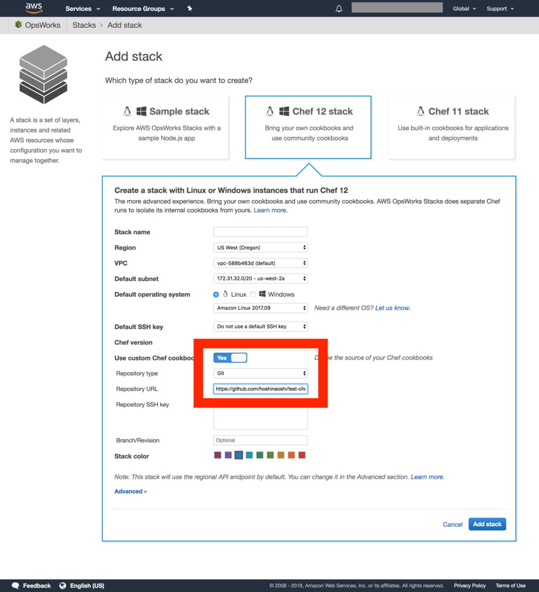This screenshot has width=539, height=592.
Task: Pick the orange stack color swatch
Action: pyautogui.click(x=291, y=456)
